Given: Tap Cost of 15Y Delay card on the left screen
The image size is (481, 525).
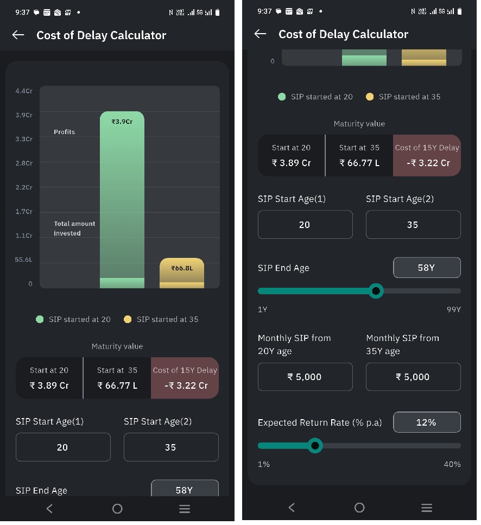Looking at the screenshot, I should [x=185, y=378].
